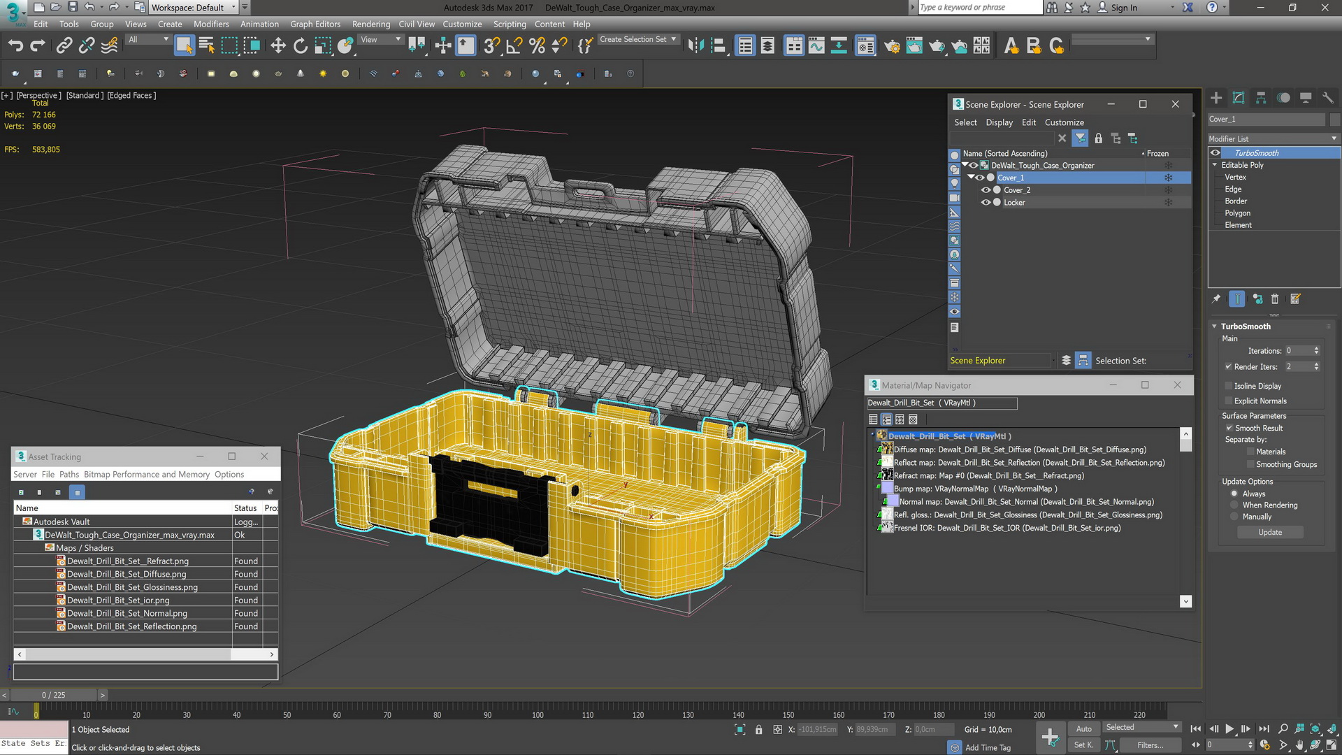
Task: Select the When Rendering radio button
Action: click(x=1234, y=505)
